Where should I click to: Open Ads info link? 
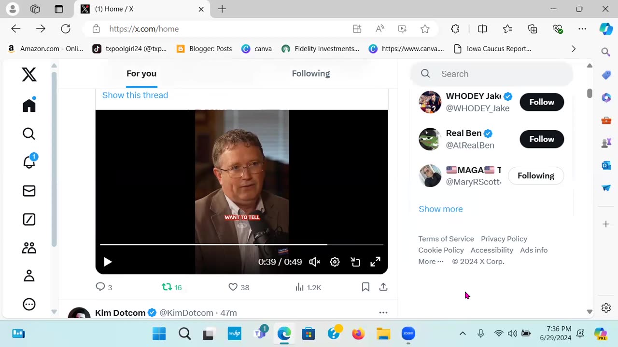pyautogui.click(x=534, y=250)
